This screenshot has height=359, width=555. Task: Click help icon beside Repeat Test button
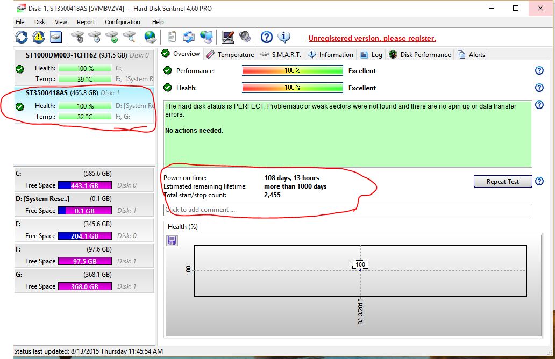539,182
